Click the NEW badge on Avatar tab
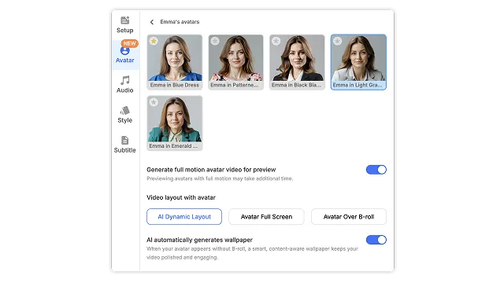This screenshot has height=283, width=504. pos(129,43)
